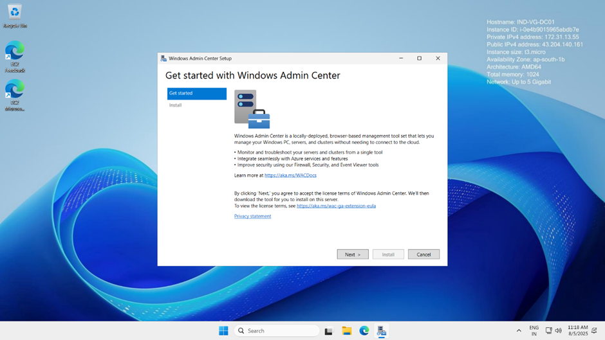The height and width of the screenshot is (340, 605).
Task: Click the 'Improve security using our Firewall' bullet
Action: [x=306, y=165]
